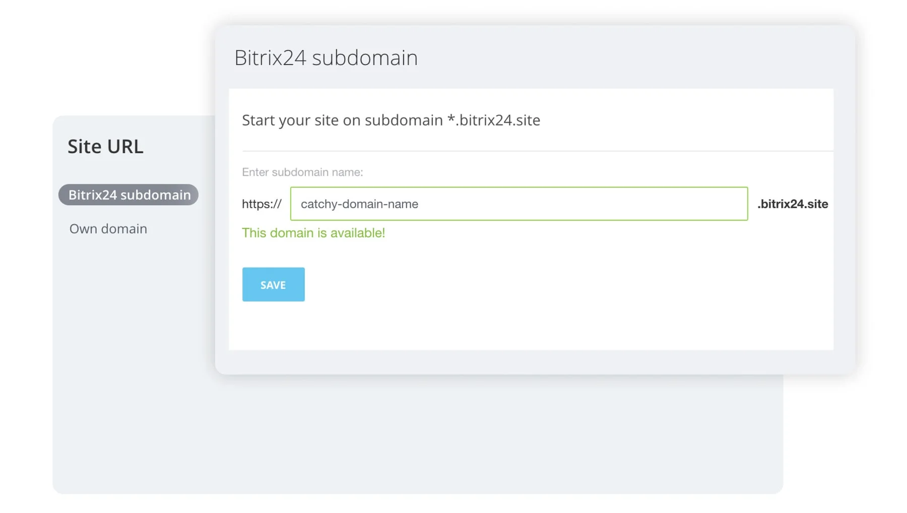The width and height of the screenshot is (907, 513).
Task: Click the Site URL sidebar panel
Action: coord(126,352)
